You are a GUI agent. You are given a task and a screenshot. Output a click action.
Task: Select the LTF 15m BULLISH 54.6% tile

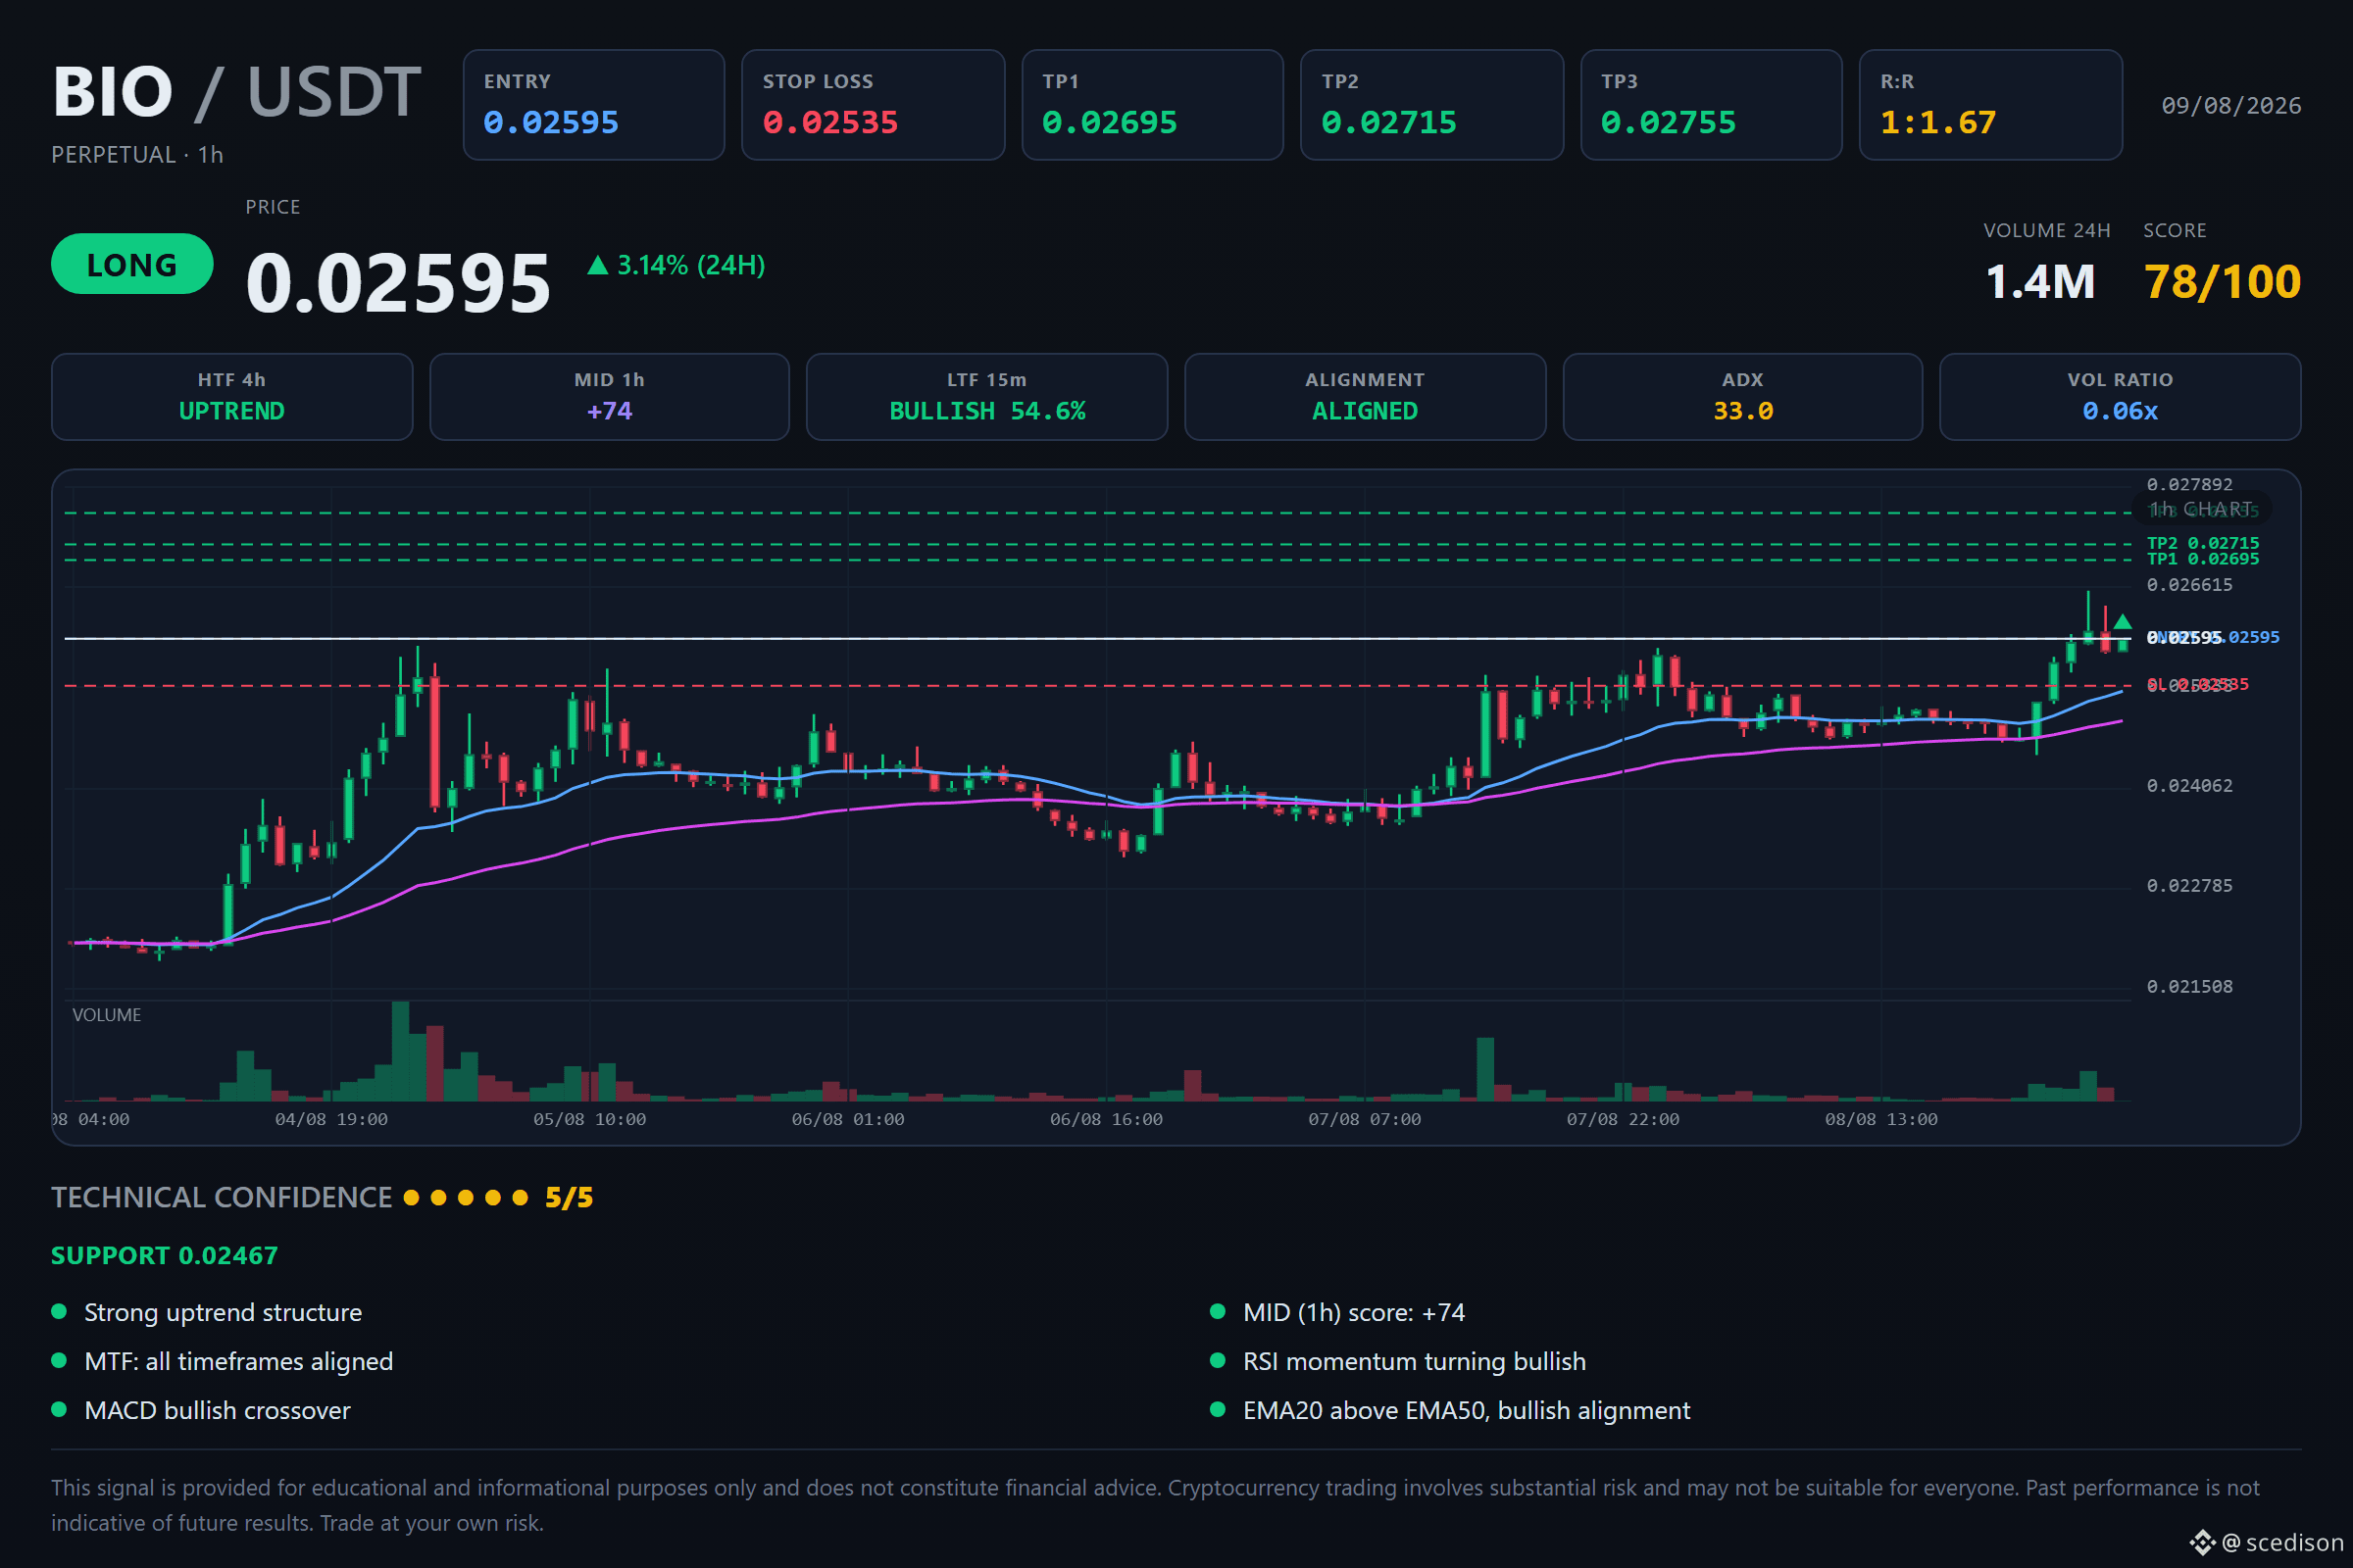987,397
